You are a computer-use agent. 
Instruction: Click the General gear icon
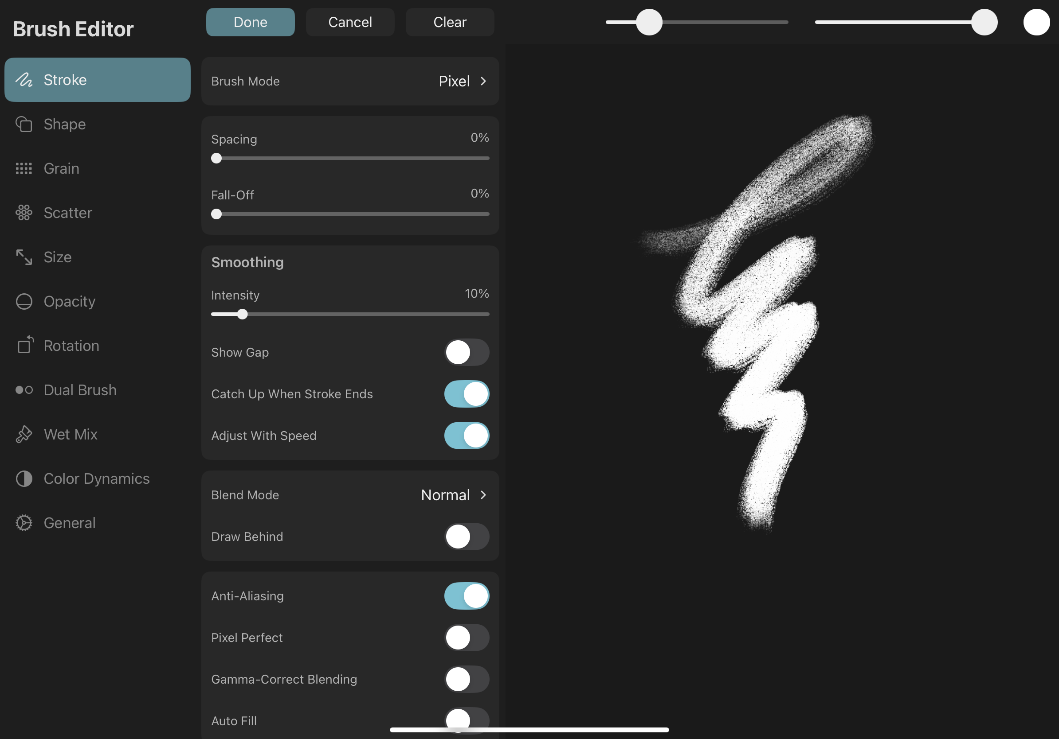[24, 523]
